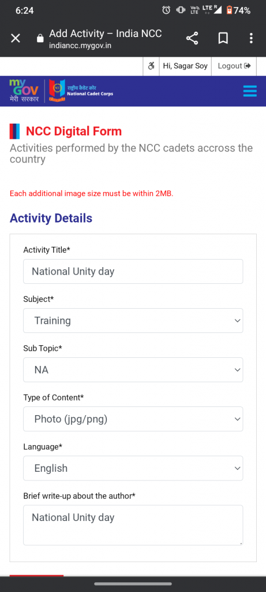Tap the padlock site security icon
This screenshot has width=266, height=592.
(x=40, y=39)
